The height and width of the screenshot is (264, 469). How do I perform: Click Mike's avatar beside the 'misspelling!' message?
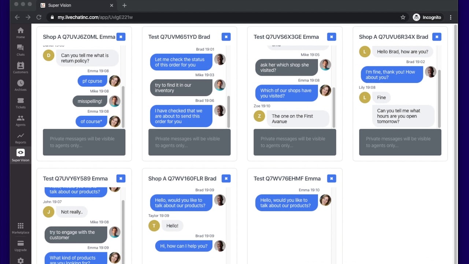[115, 101]
